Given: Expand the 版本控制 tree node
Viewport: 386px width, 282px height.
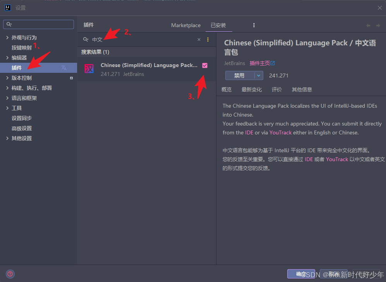Looking at the screenshot, I should 7,78.
